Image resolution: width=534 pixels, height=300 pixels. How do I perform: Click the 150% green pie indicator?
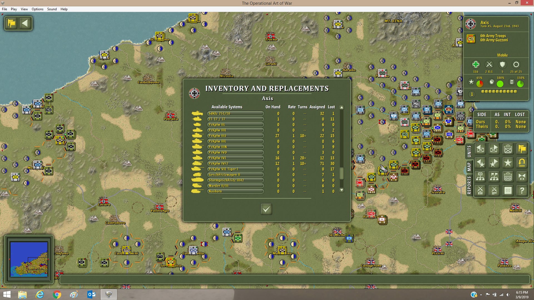pyautogui.click(x=520, y=84)
